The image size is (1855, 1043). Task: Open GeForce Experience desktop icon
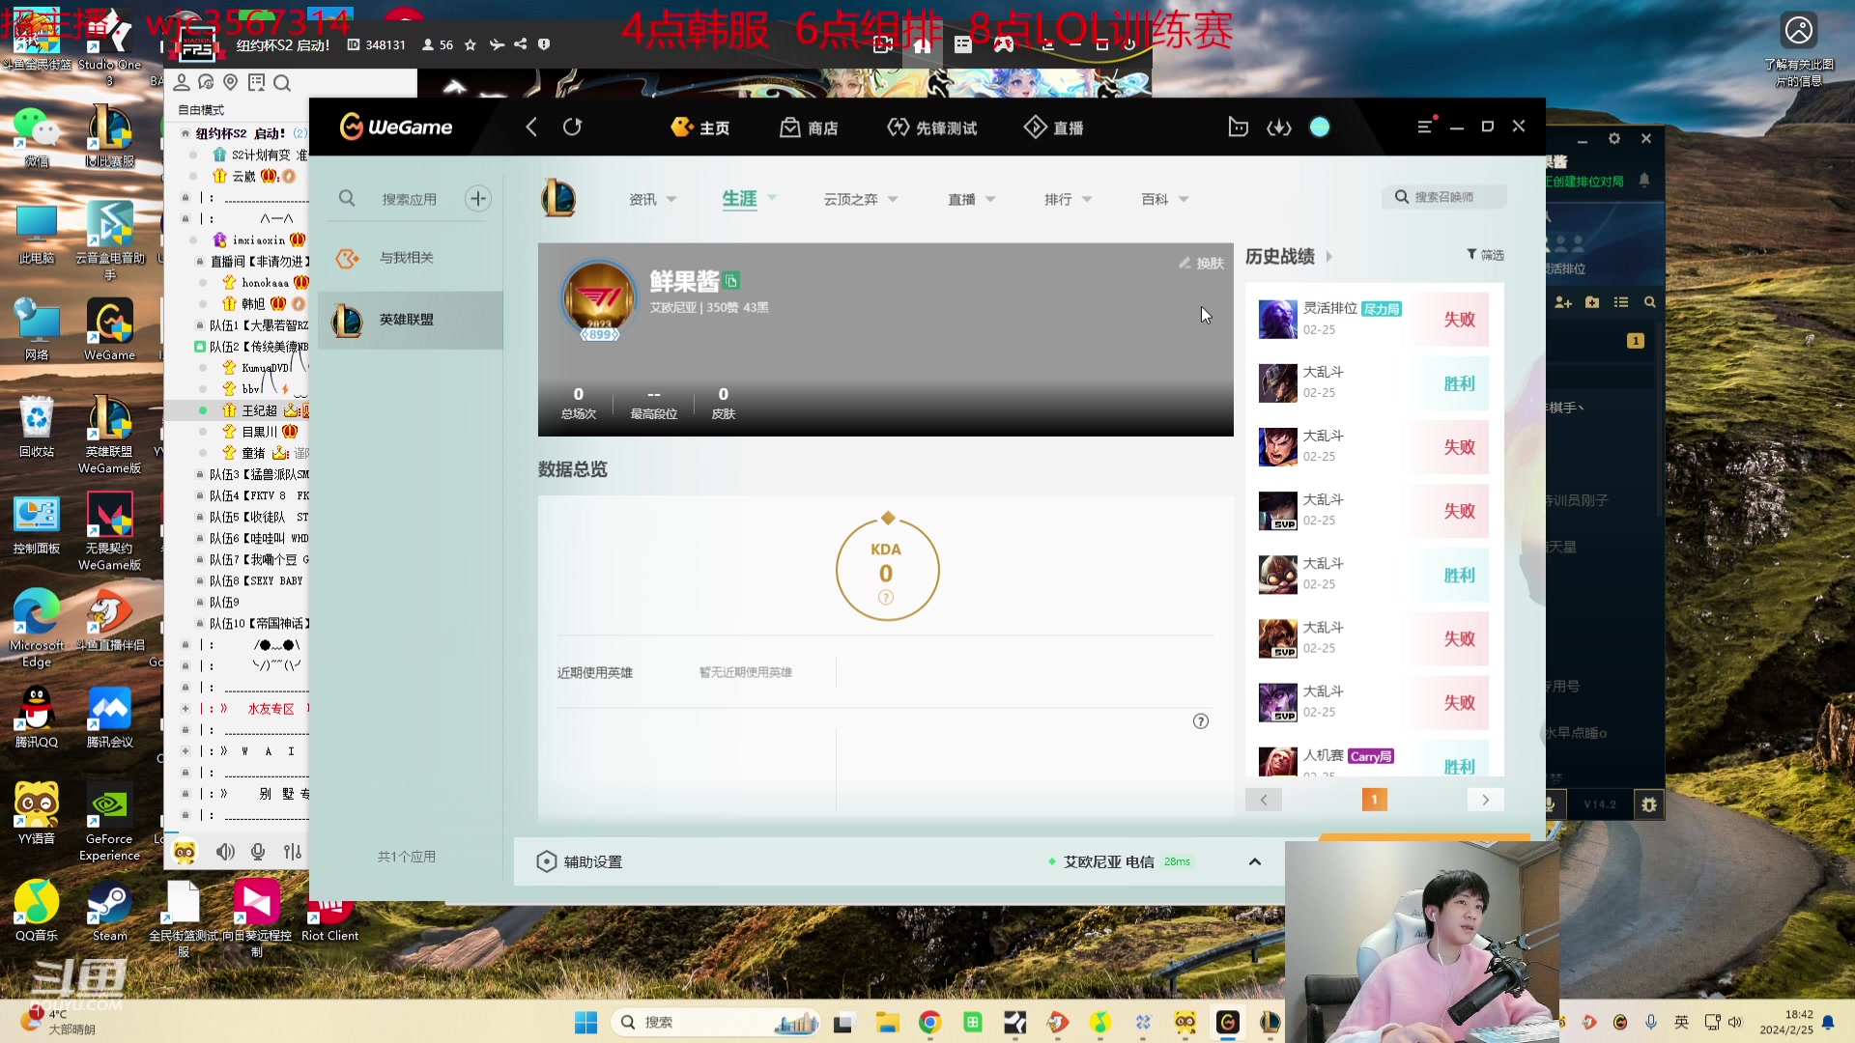(x=109, y=821)
